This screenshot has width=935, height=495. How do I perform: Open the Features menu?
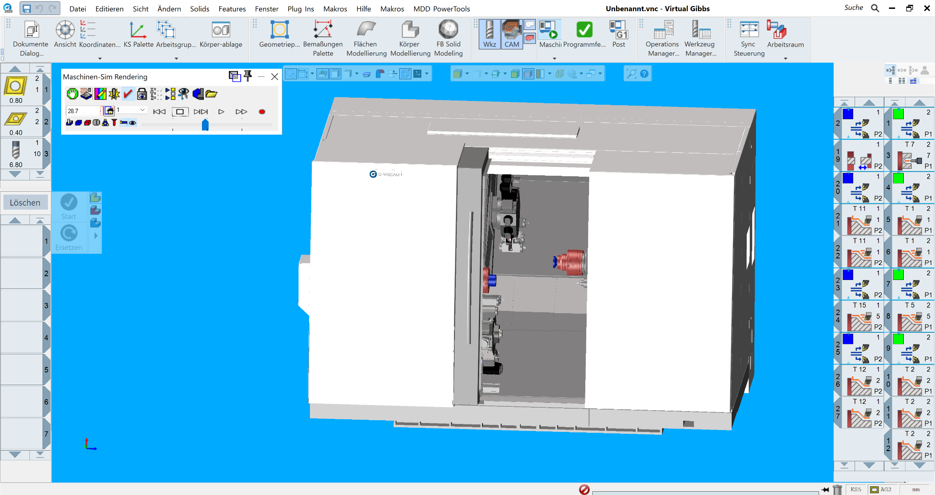pyautogui.click(x=232, y=9)
